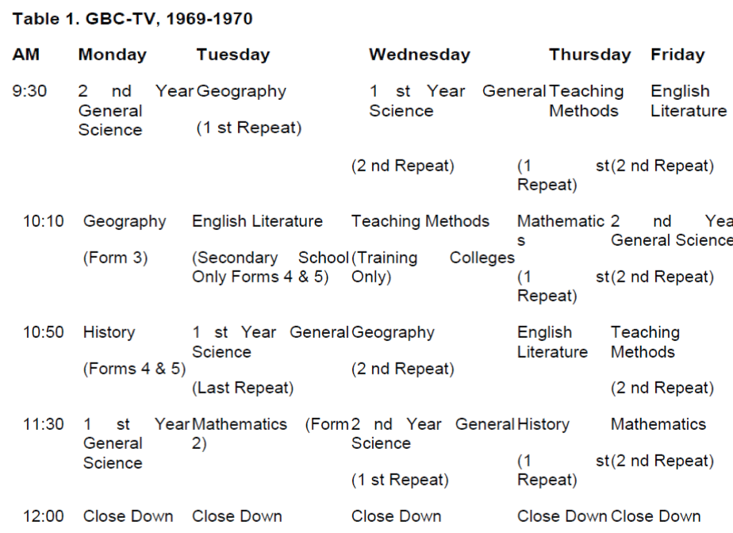This screenshot has height=533, width=733.
Task: Click History in Monday 10:50 cell
Action: coord(109,333)
